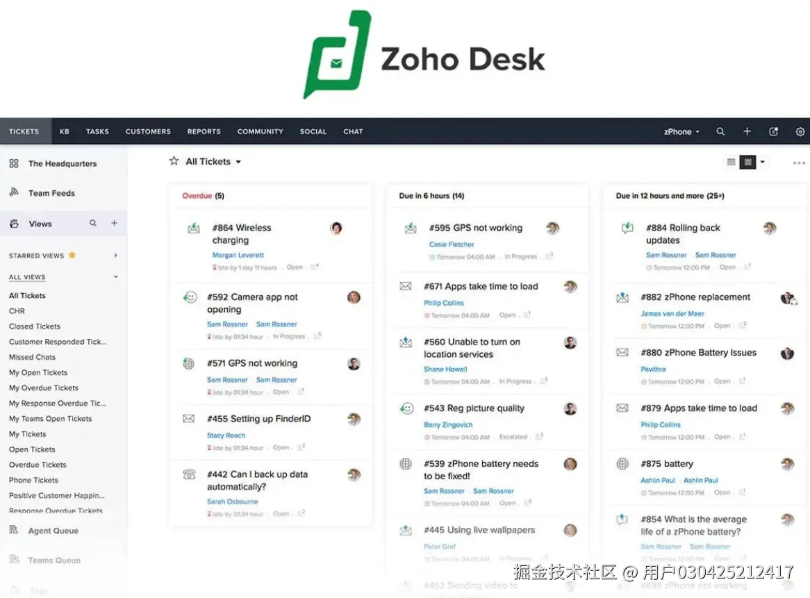Open the notifications icon beside the gear
Viewport: 810px width, 598px height.
pos(773,132)
